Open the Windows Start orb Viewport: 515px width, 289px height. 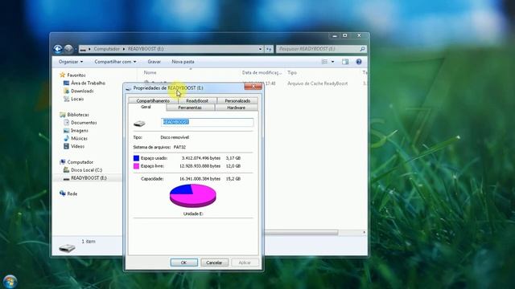[10, 282]
